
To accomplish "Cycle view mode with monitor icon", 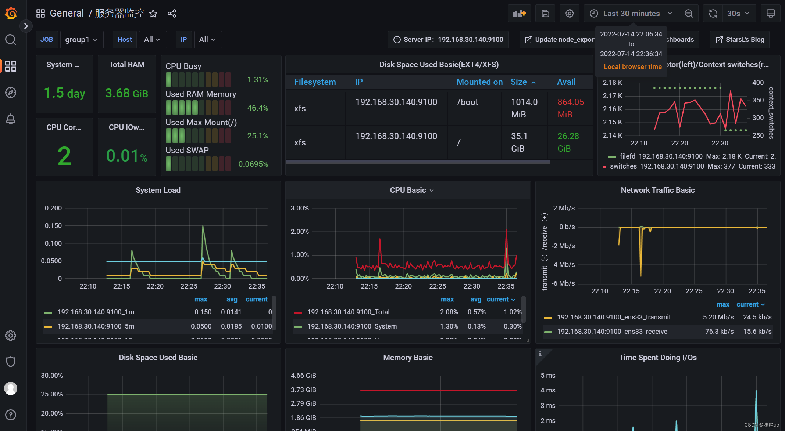I will (771, 14).
